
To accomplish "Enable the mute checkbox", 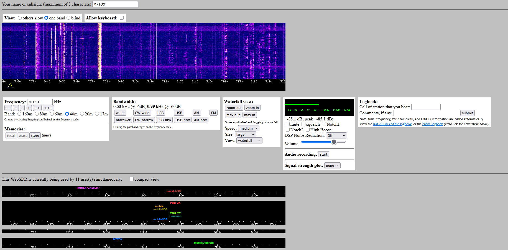I will [x=288, y=124].
